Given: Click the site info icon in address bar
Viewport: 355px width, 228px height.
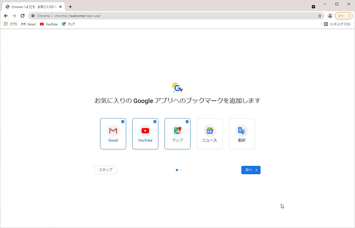Looking at the screenshot, I should [x=33, y=16].
